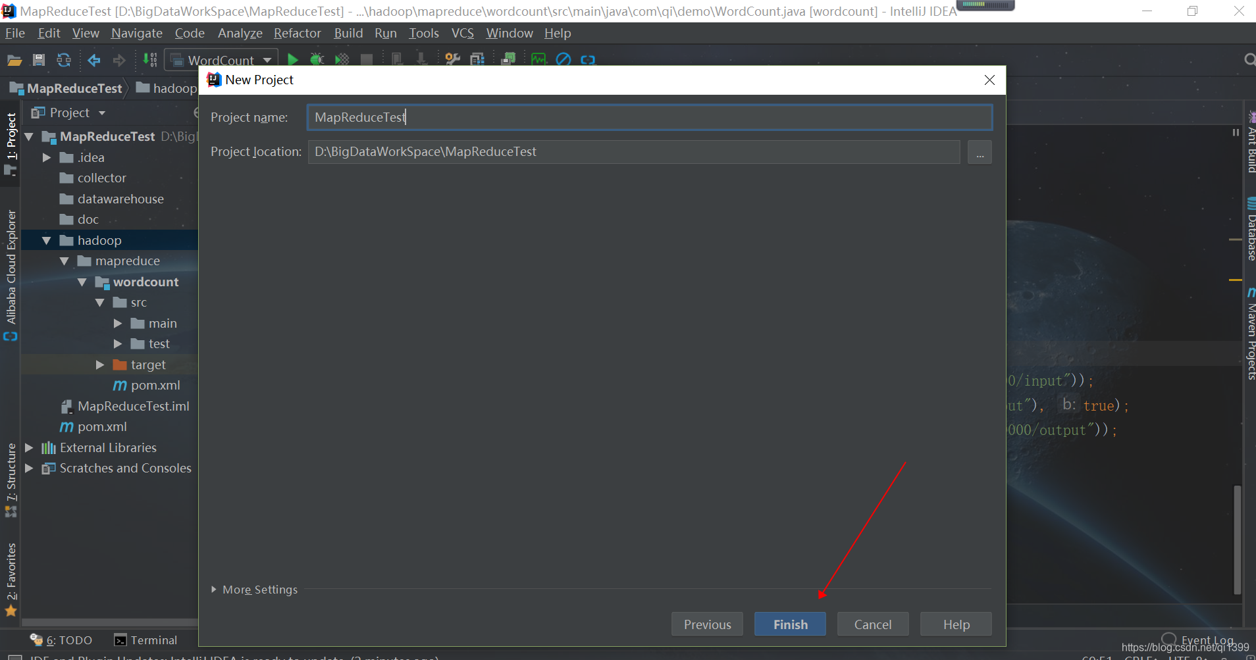Expand External Libraries node
Viewport: 1256px width, 660px height.
[29, 447]
